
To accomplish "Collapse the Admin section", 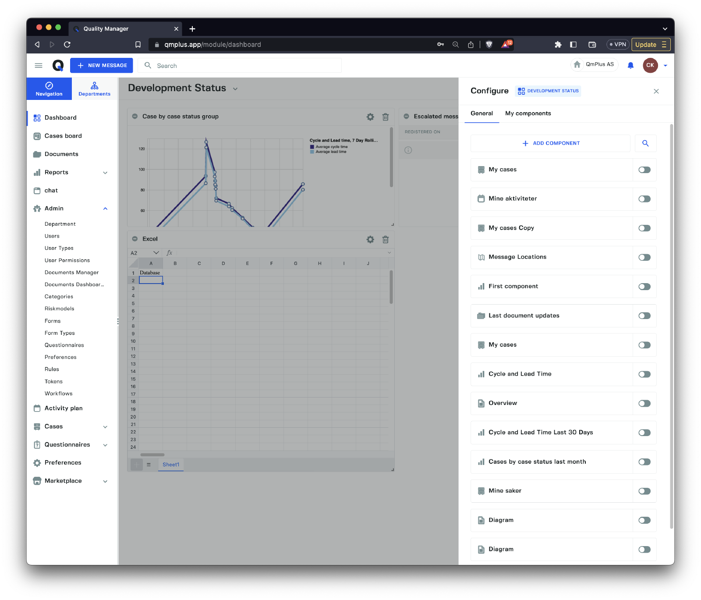I will coord(105,209).
